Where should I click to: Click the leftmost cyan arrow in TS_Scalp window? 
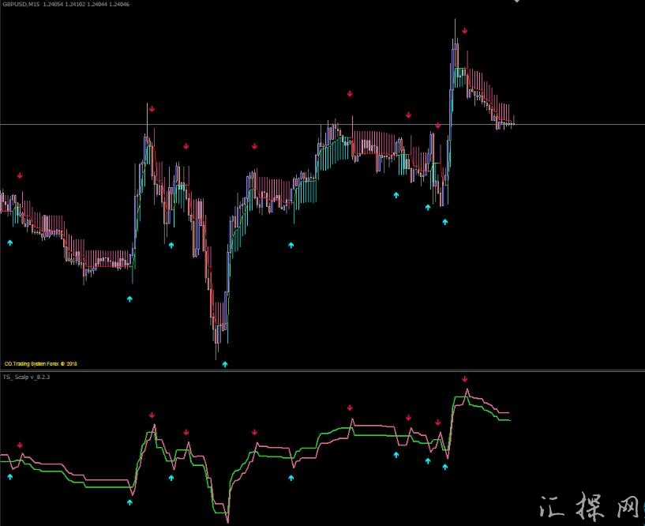(10, 477)
